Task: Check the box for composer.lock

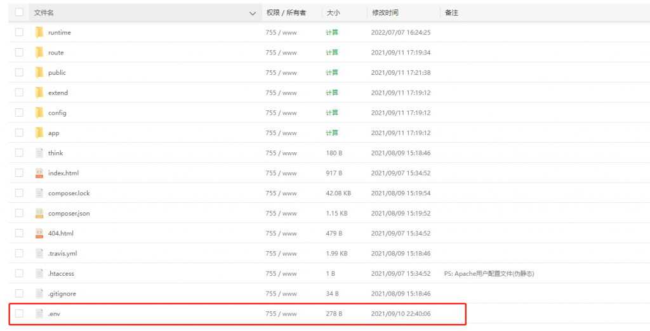Action: pos(19,193)
